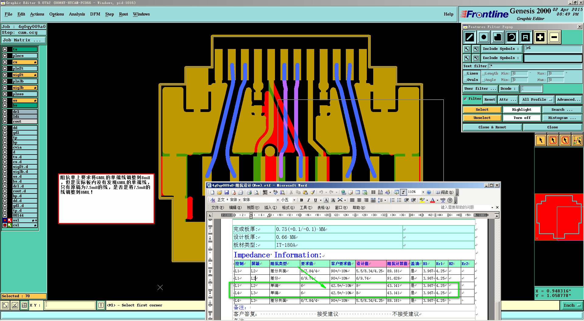Click the pick-symbol arrow beside Include Symbols

pos(467,49)
